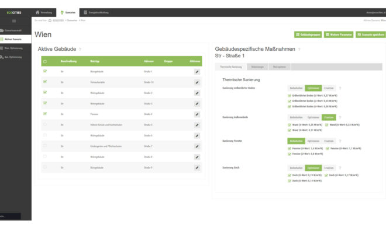Screen dimensions: 386x245
Task: Toggle Dach U-Wert 0,14 checkbox
Action: coord(289,181)
